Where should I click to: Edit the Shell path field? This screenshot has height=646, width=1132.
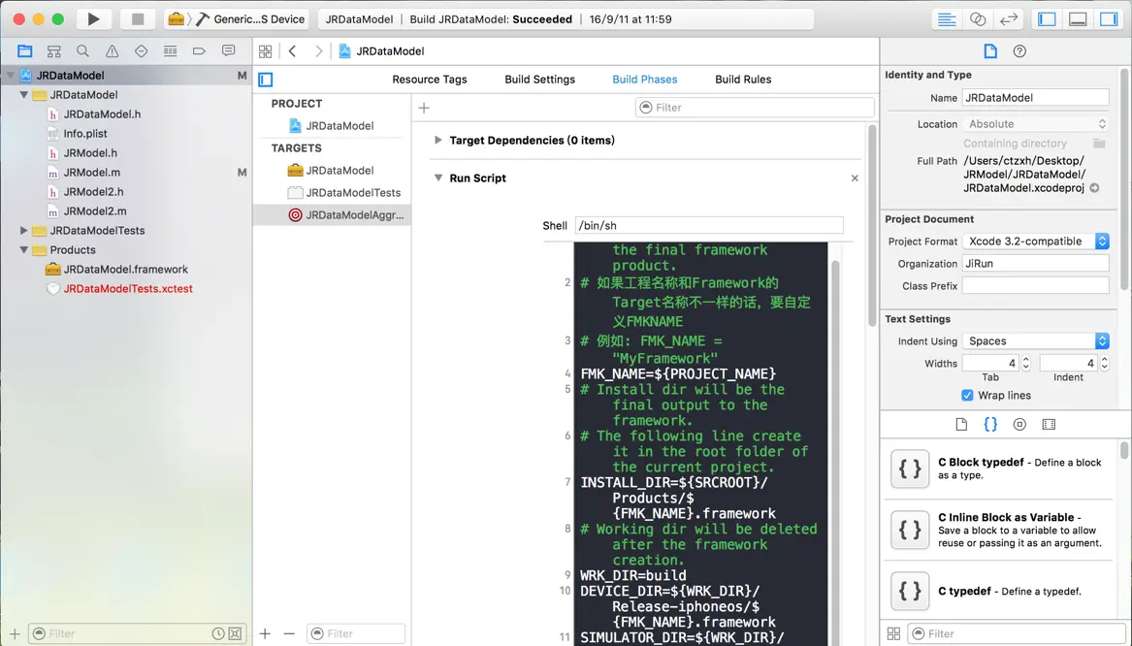[x=709, y=225]
